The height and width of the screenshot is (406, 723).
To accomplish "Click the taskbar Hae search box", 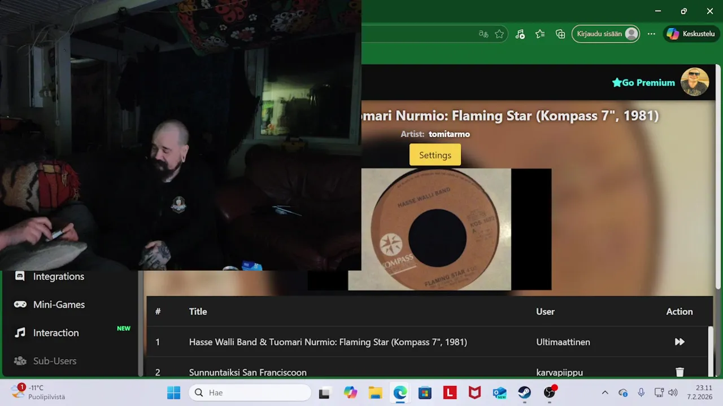I will tap(250, 392).
